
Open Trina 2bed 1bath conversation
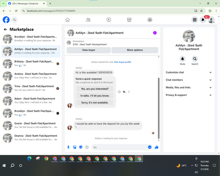(x=31, y=88)
